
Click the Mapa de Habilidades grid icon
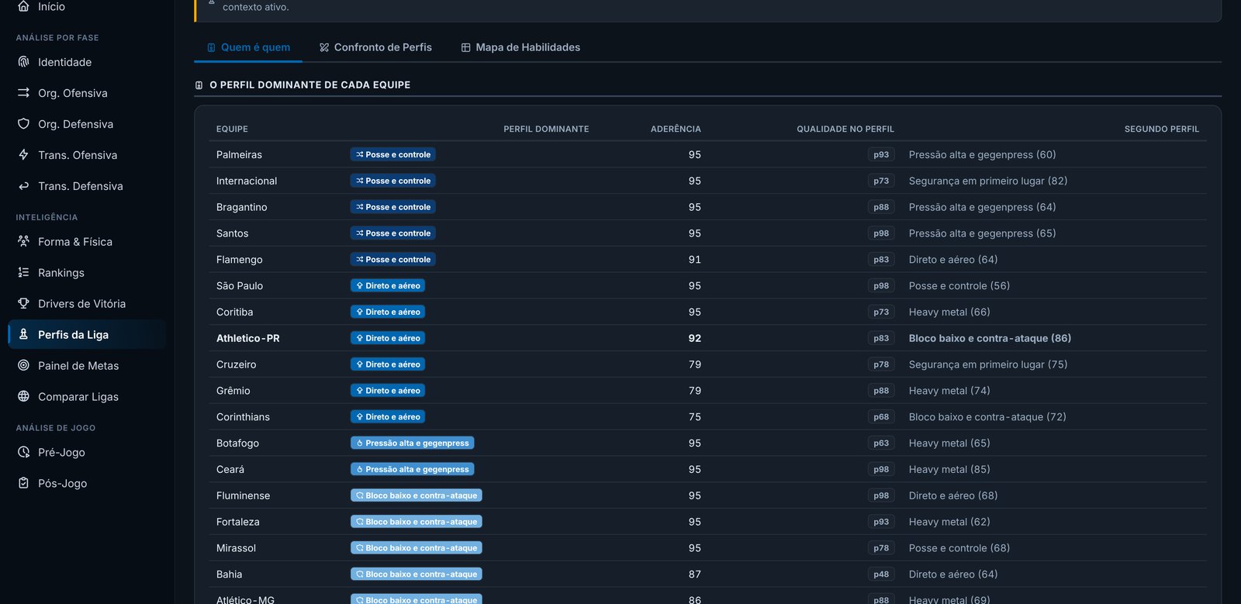[465, 47]
